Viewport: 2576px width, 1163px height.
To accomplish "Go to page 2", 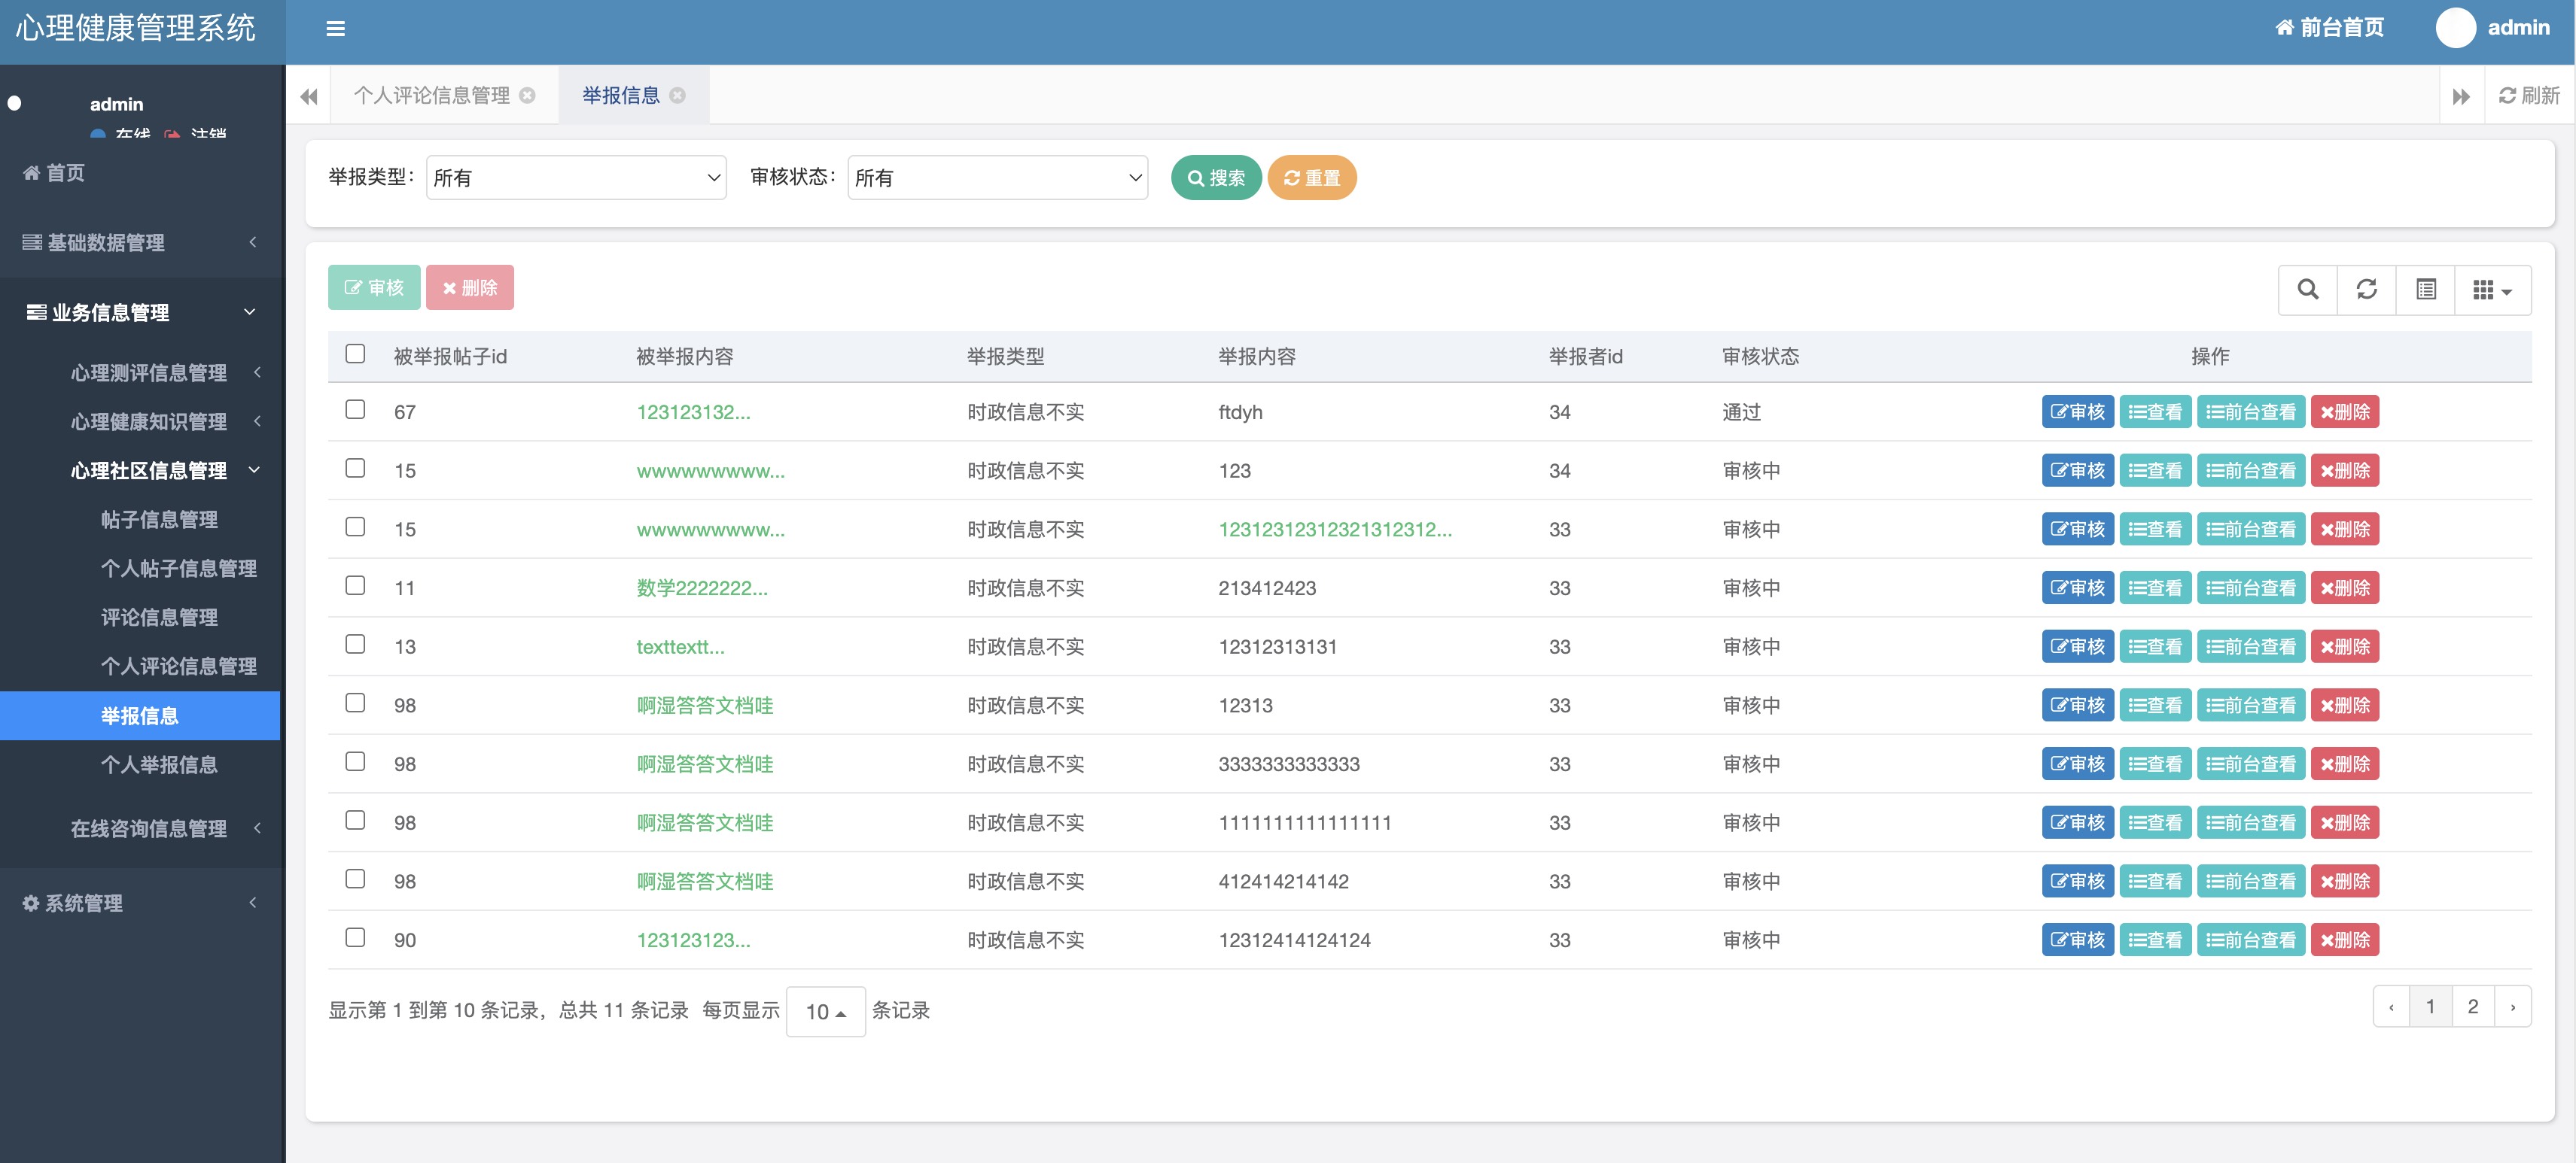I will coord(2472,1006).
